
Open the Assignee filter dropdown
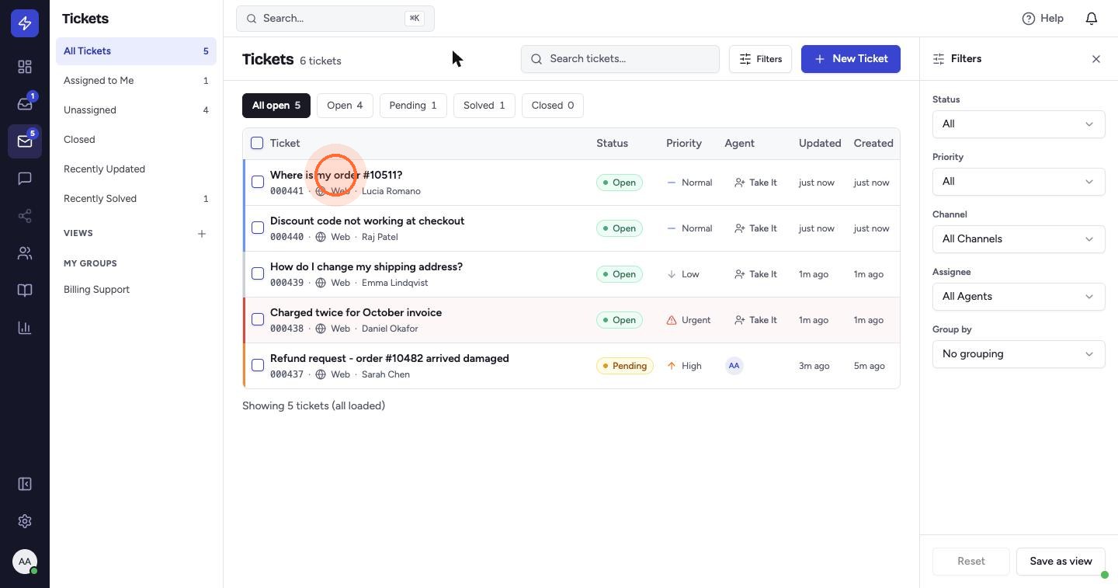pyautogui.click(x=1019, y=297)
